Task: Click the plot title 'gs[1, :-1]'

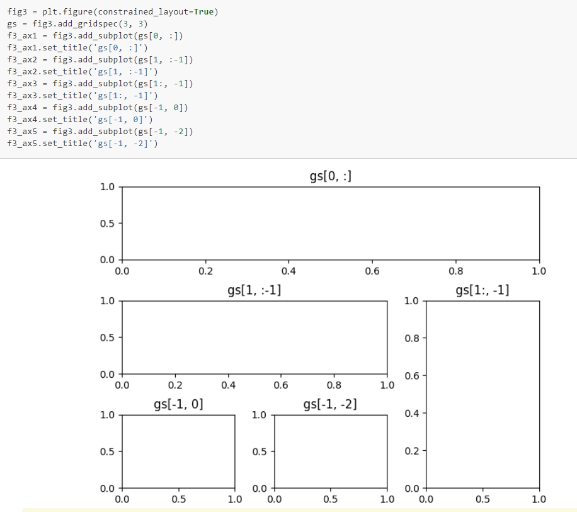Action: pos(254,290)
